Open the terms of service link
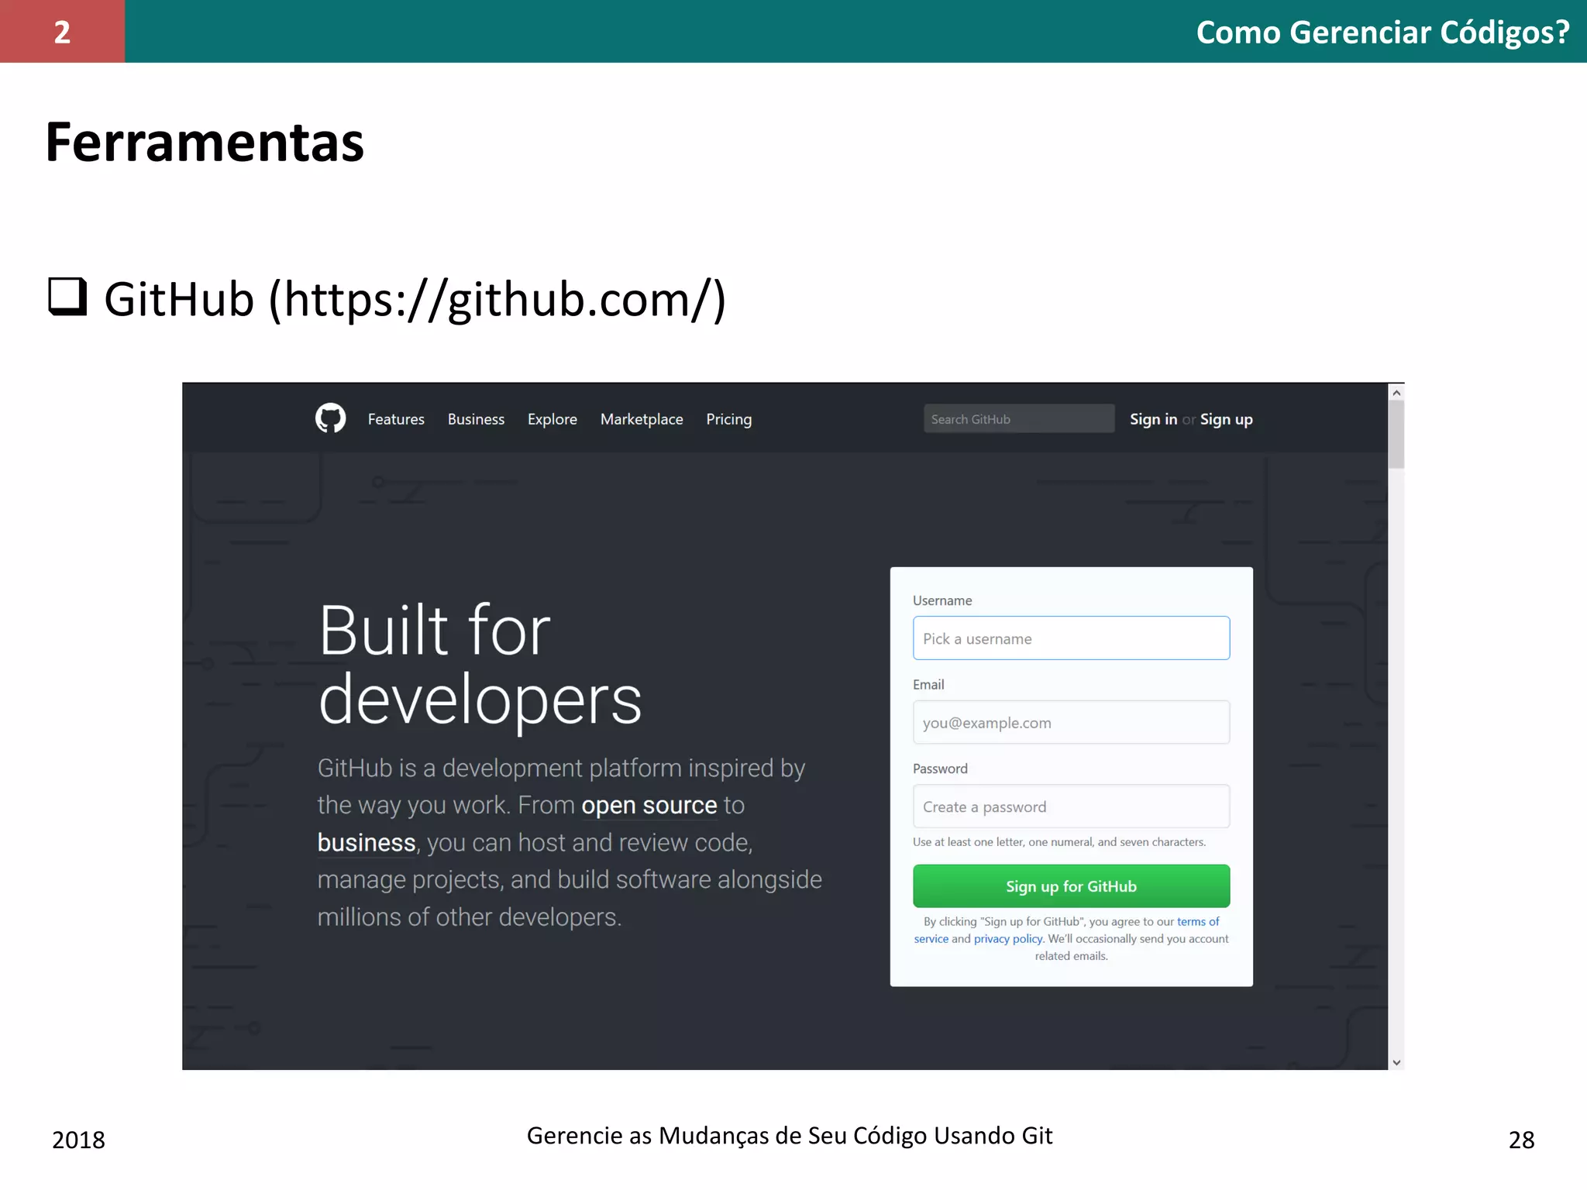Image resolution: width=1587 pixels, height=1190 pixels. point(1198,922)
